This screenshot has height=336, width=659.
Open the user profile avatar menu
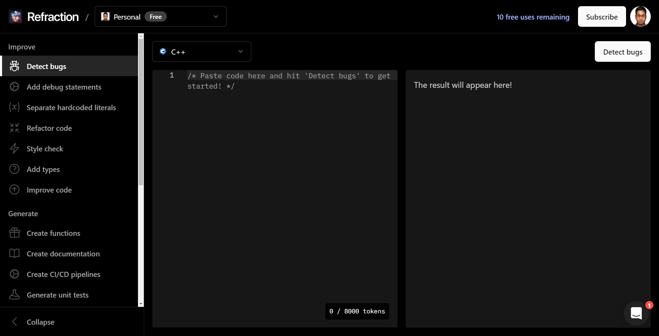pos(640,16)
